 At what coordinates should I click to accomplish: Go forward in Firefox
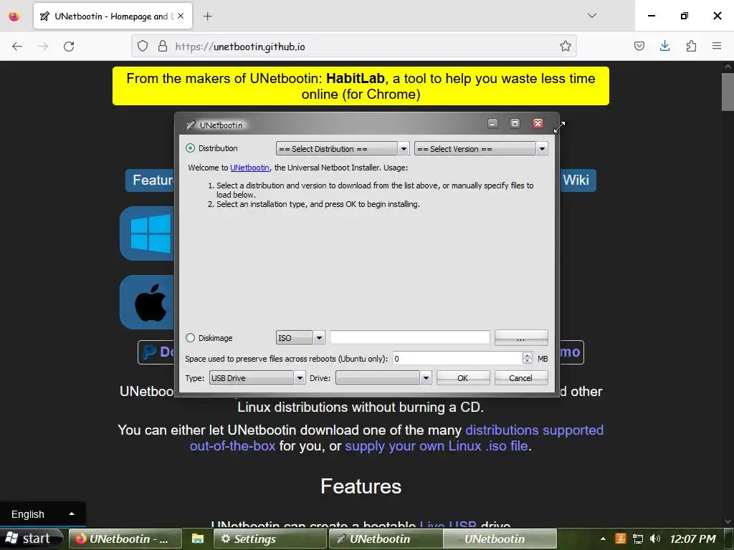43,47
